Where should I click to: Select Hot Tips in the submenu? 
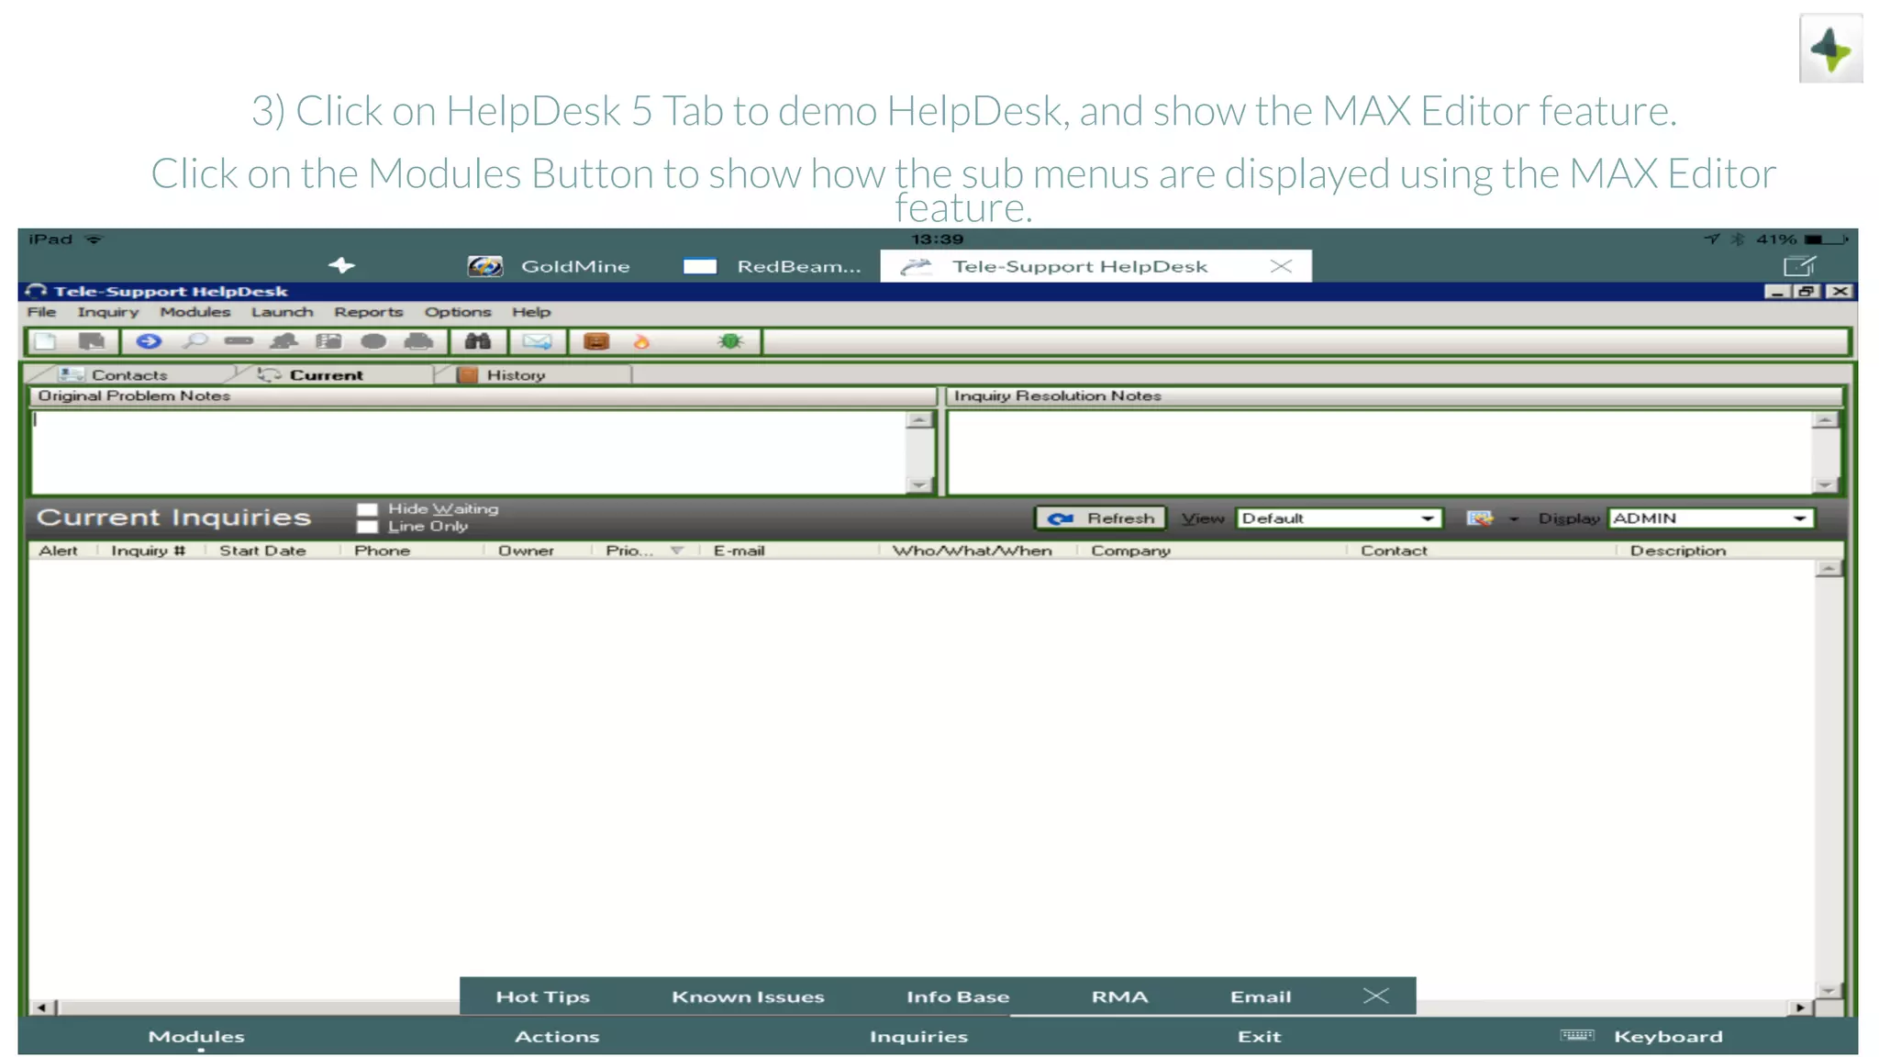tap(542, 996)
